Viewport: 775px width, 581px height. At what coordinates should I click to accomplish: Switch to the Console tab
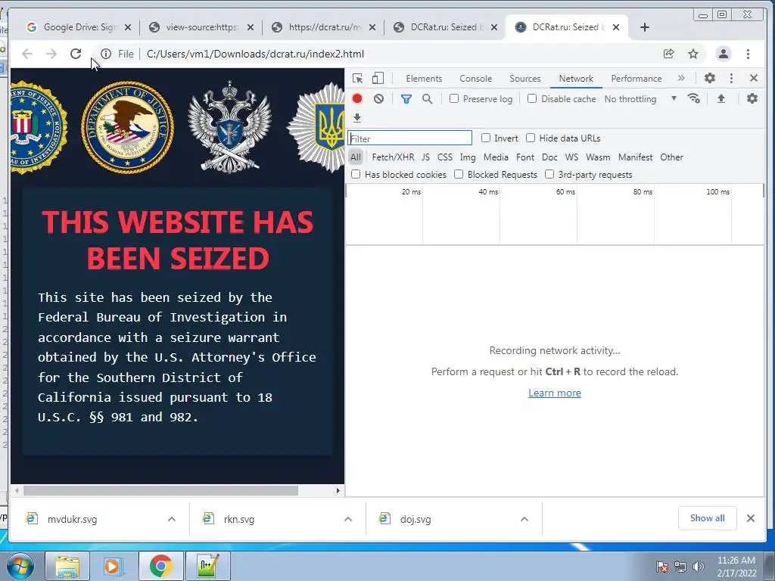pyautogui.click(x=475, y=79)
